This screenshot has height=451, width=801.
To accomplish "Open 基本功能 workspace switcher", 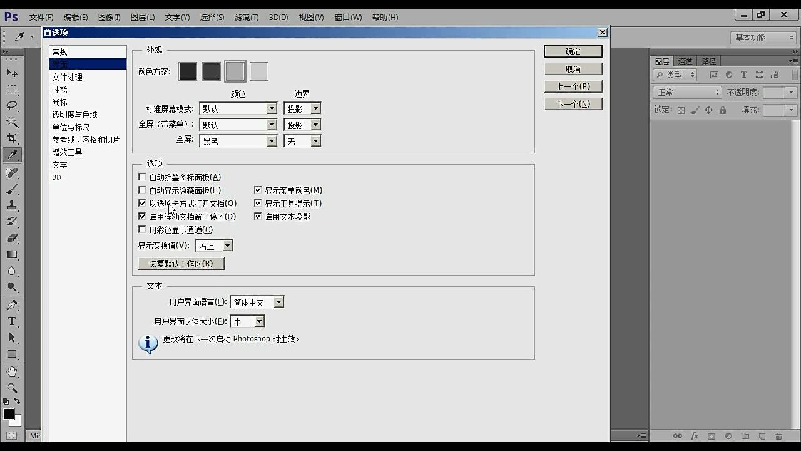I will pos(763,38).
